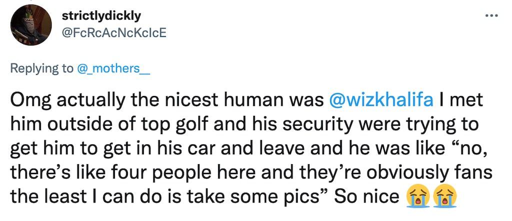
Task: Click the "Replying to" label
Action: [42, 68]
